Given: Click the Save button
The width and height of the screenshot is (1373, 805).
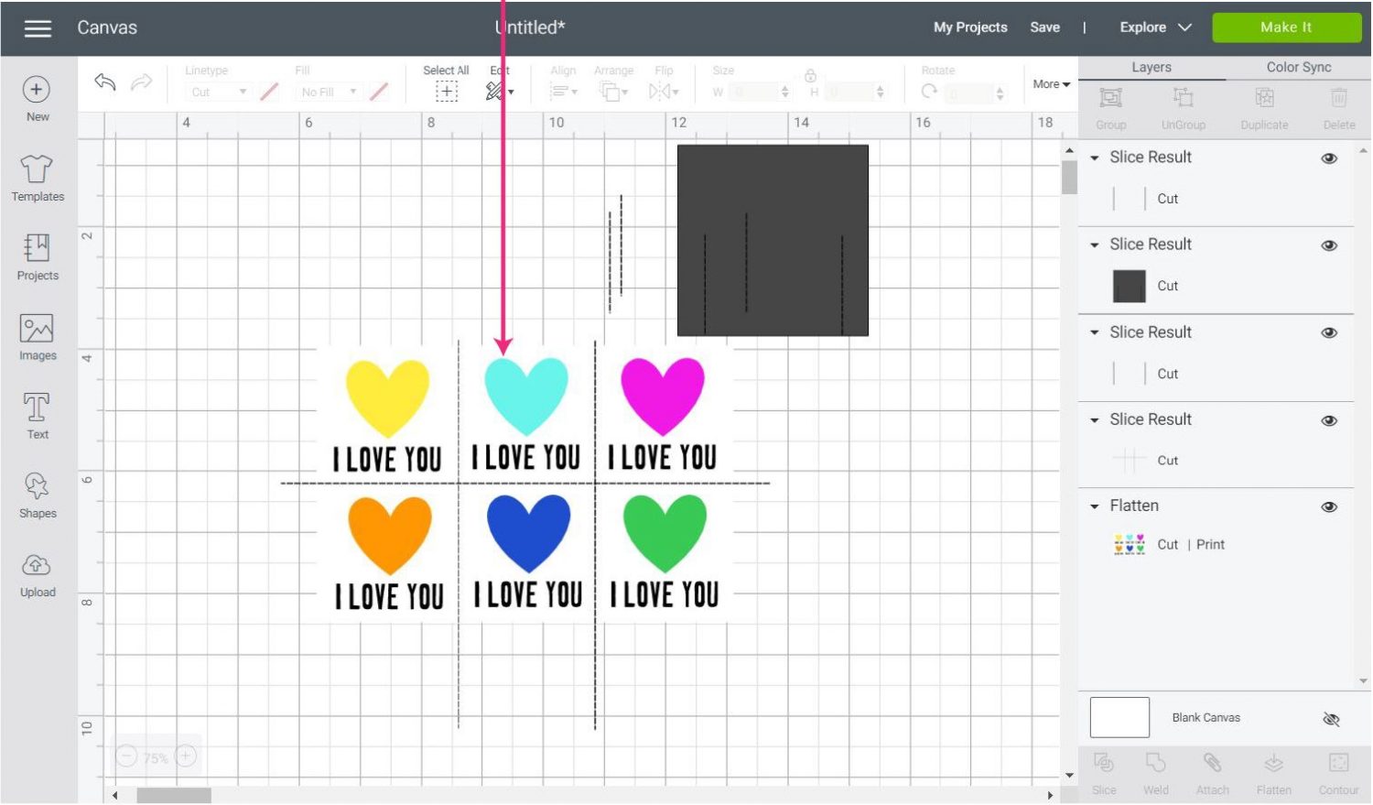Looking at the screenshot, I should tap(1044, 27).
